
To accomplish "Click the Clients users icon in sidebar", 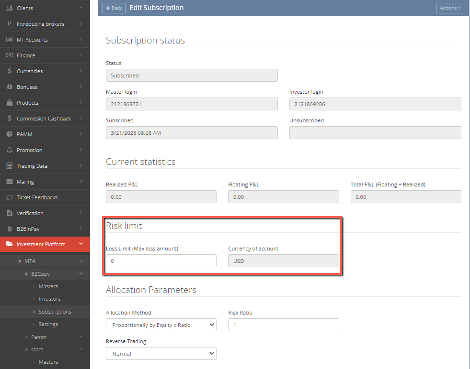I will (x=10, y=8).
